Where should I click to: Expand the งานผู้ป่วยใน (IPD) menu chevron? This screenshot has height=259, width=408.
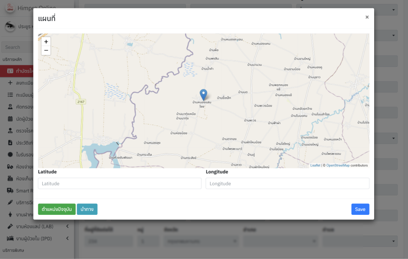click(67, 238)
